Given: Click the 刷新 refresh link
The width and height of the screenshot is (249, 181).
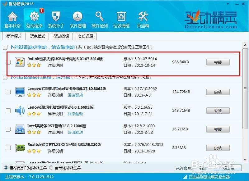Looking at the screenshot, I should [x=203, y=168].
